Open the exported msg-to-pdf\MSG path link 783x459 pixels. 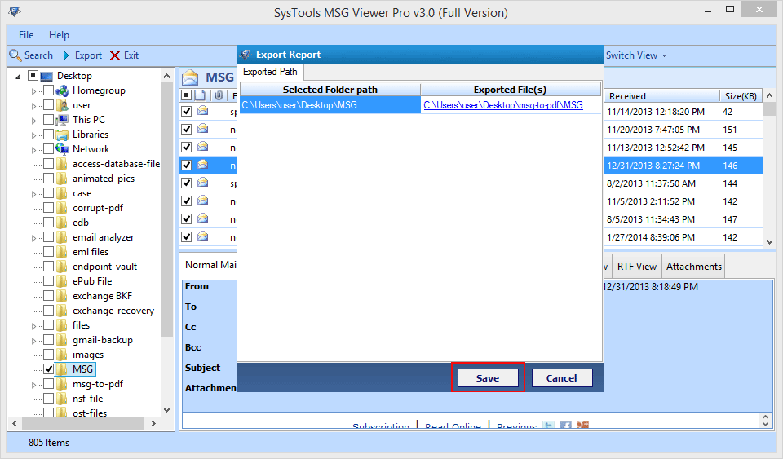pos(503,105)
